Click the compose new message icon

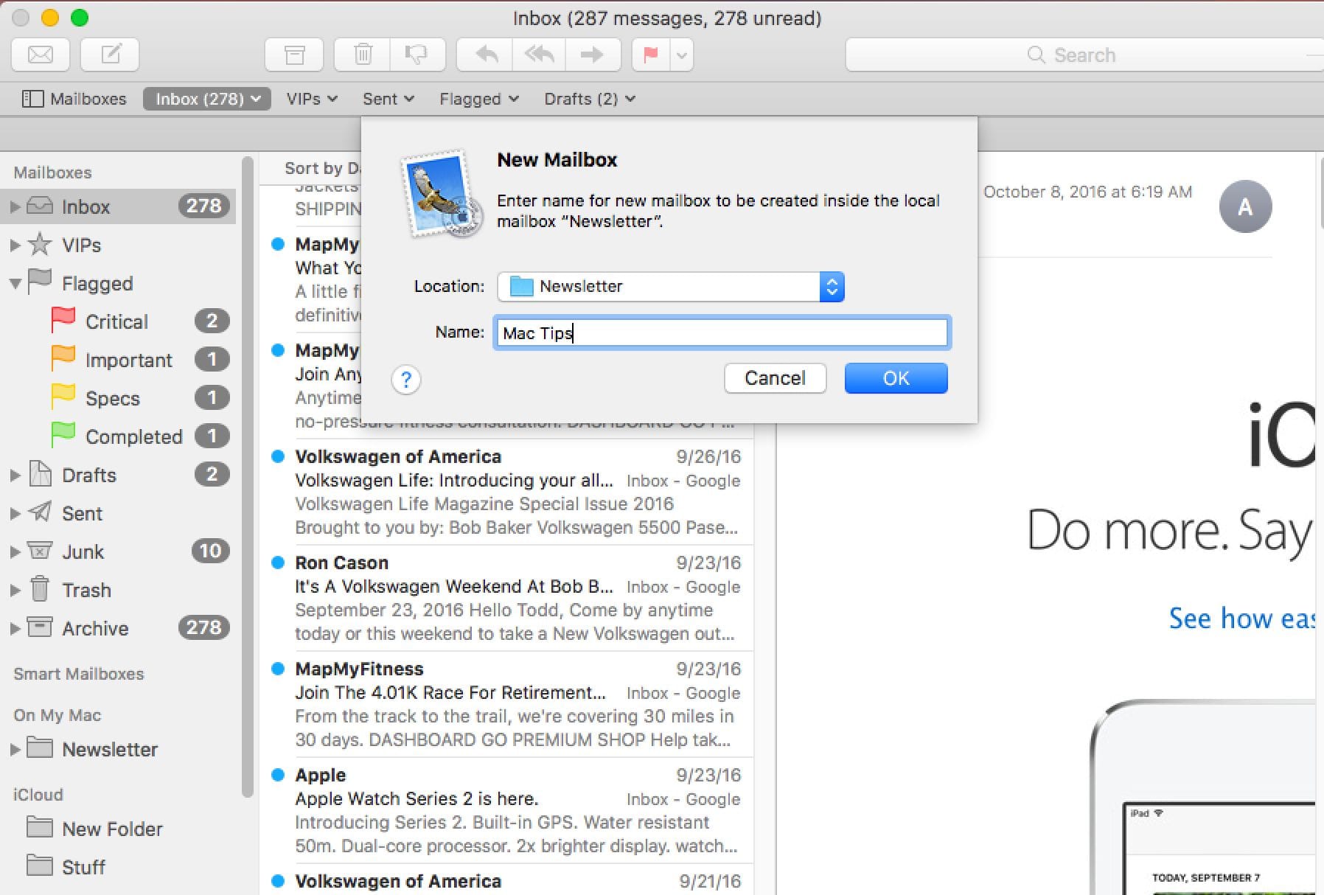[x=110, y=55]
